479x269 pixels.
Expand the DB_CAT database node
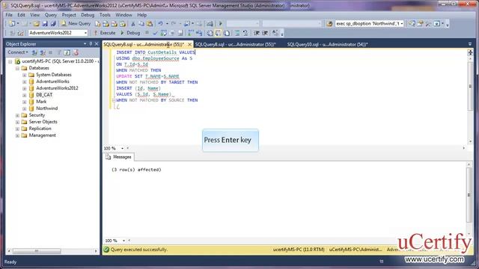click(x=24, y=95)
